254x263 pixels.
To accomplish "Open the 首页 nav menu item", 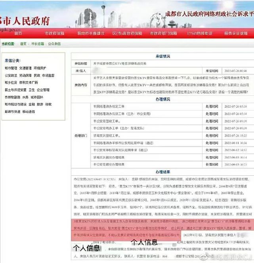I will [x=18, y=33].
